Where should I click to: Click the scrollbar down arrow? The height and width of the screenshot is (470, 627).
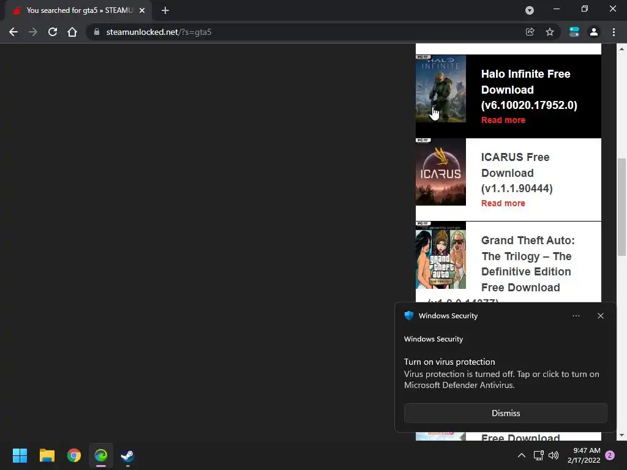point(621,435)
